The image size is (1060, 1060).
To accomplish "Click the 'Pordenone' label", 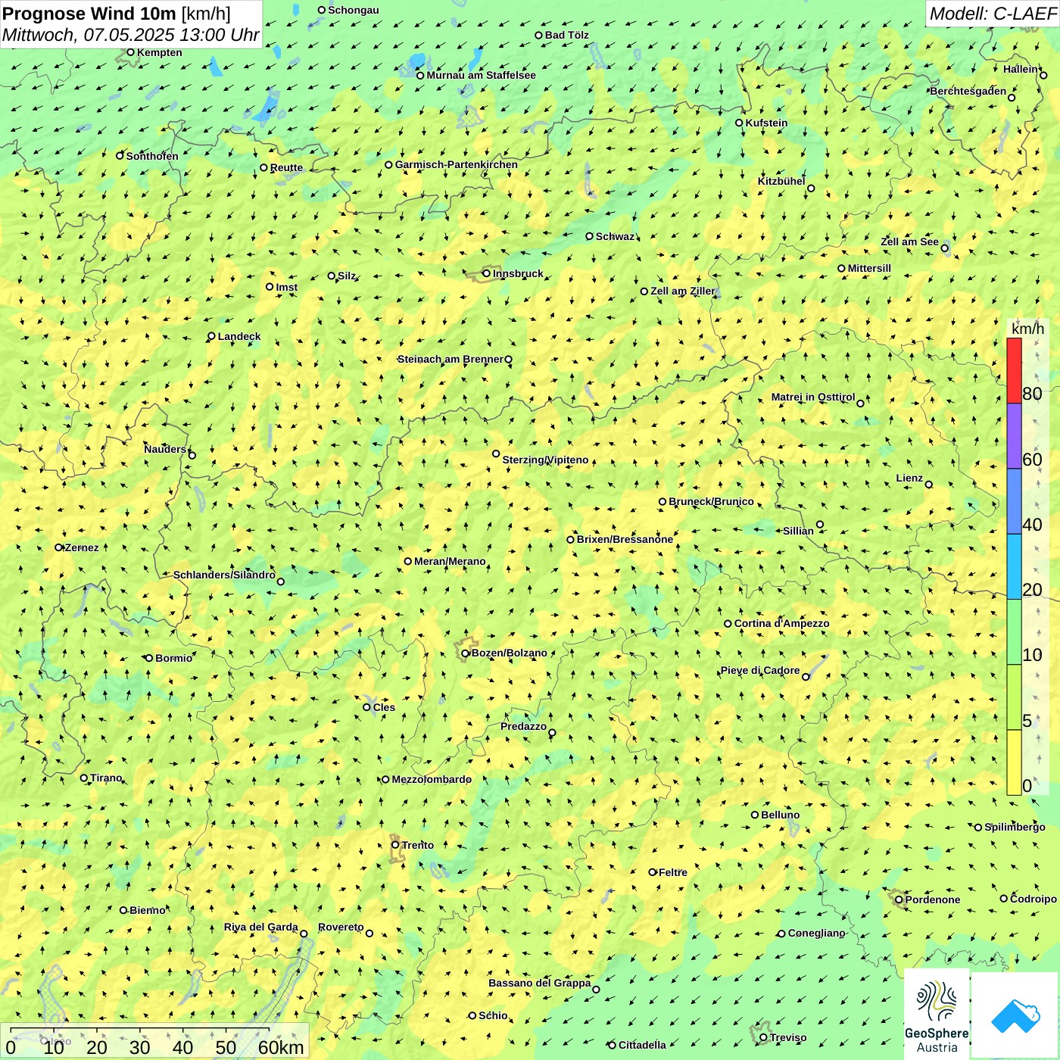I will coord(933,899).
